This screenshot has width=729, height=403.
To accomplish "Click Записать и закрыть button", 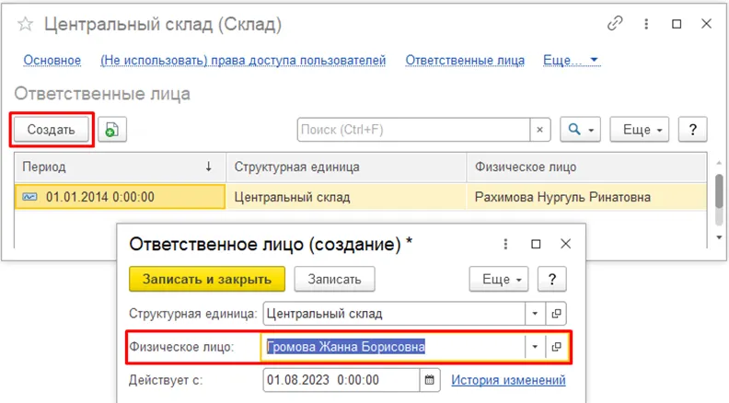I will tap(207, 279).
